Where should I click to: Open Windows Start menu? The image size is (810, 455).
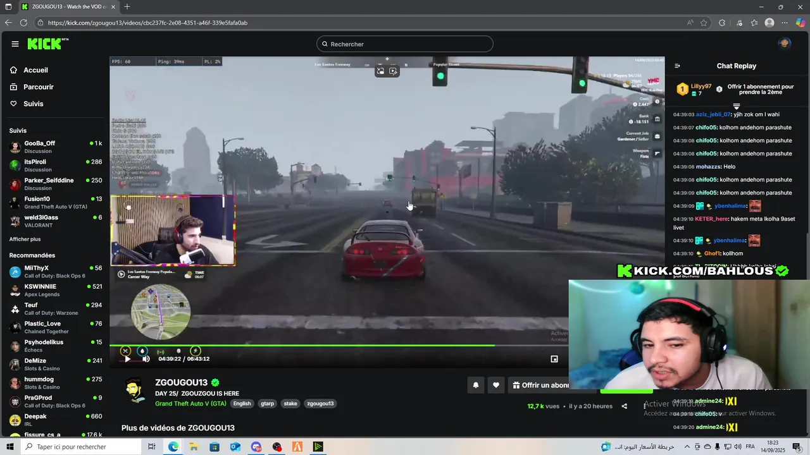coord(9,447)
